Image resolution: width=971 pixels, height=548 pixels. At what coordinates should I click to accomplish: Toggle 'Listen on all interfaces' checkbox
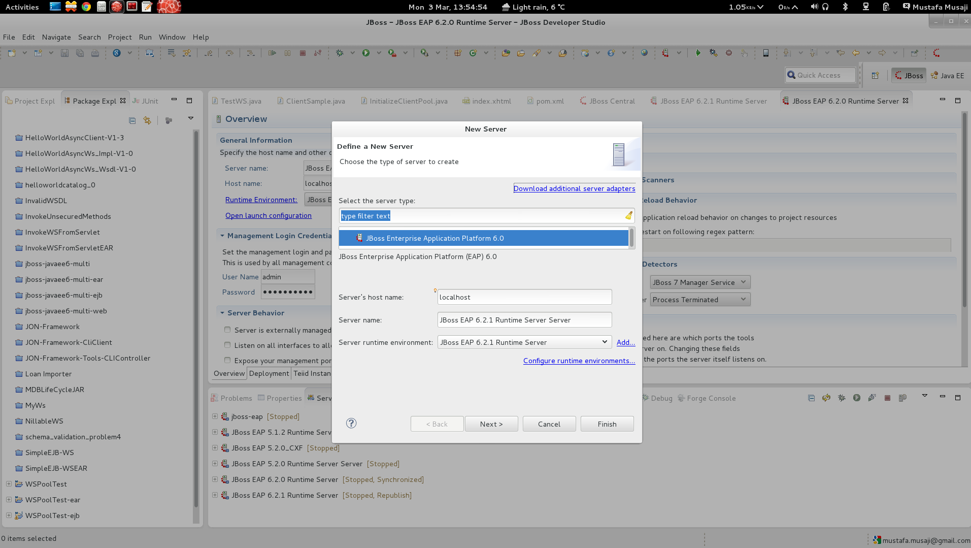pyautogui.click(x=227, y=345)
